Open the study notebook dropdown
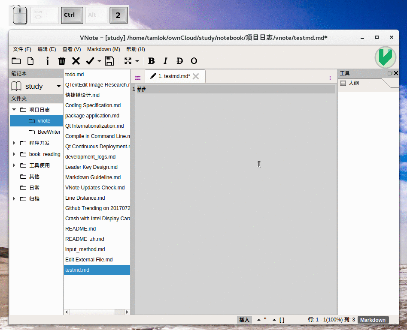 [59, 87]
